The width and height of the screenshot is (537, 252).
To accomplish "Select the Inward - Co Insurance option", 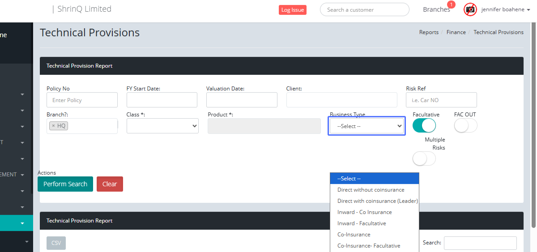I will coord(364,212).
